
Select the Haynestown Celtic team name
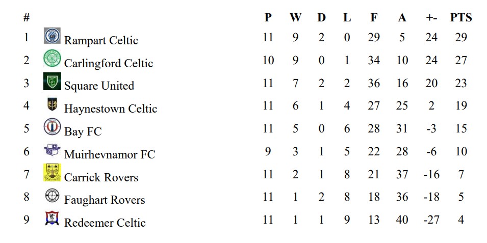coord(110,109)
